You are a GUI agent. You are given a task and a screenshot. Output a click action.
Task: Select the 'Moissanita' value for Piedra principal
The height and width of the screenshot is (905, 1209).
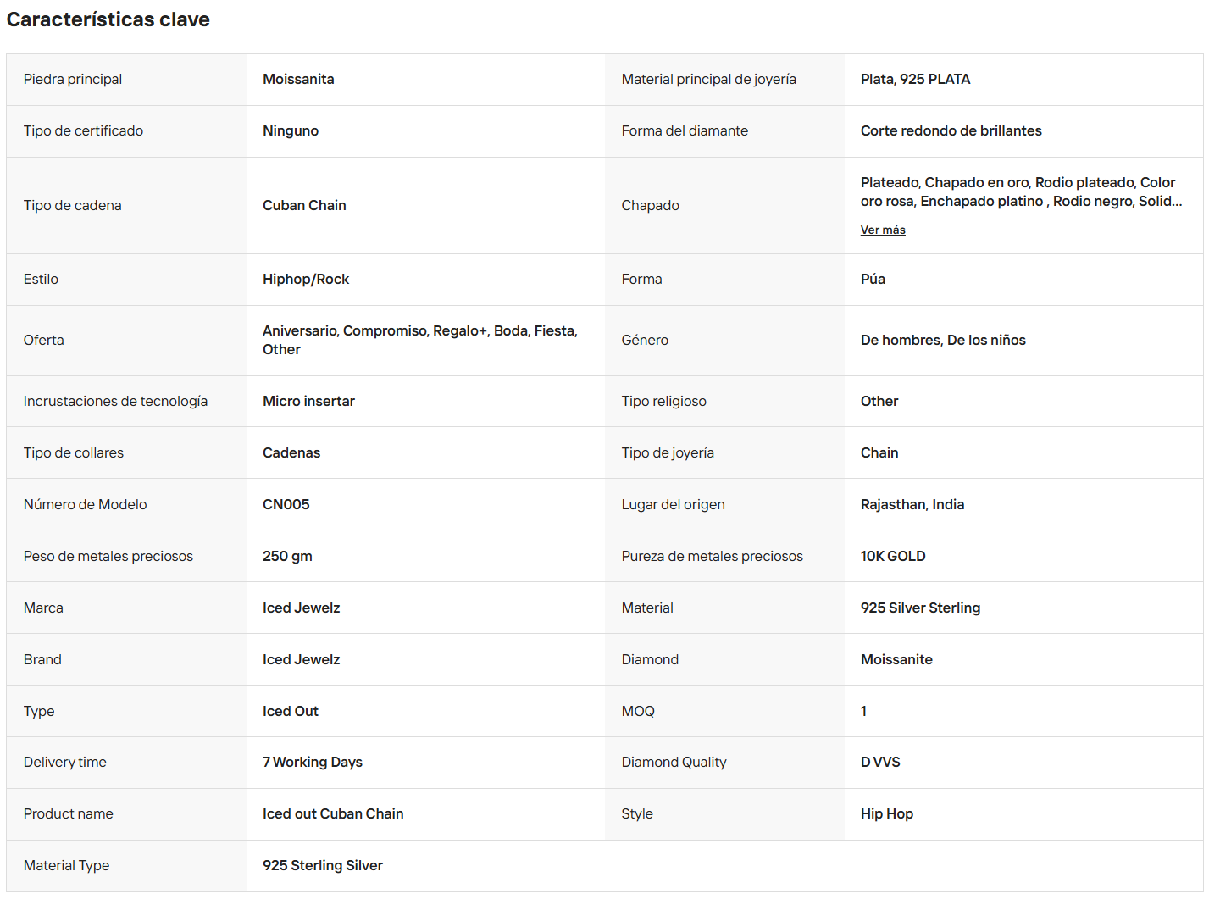point(298,79)
